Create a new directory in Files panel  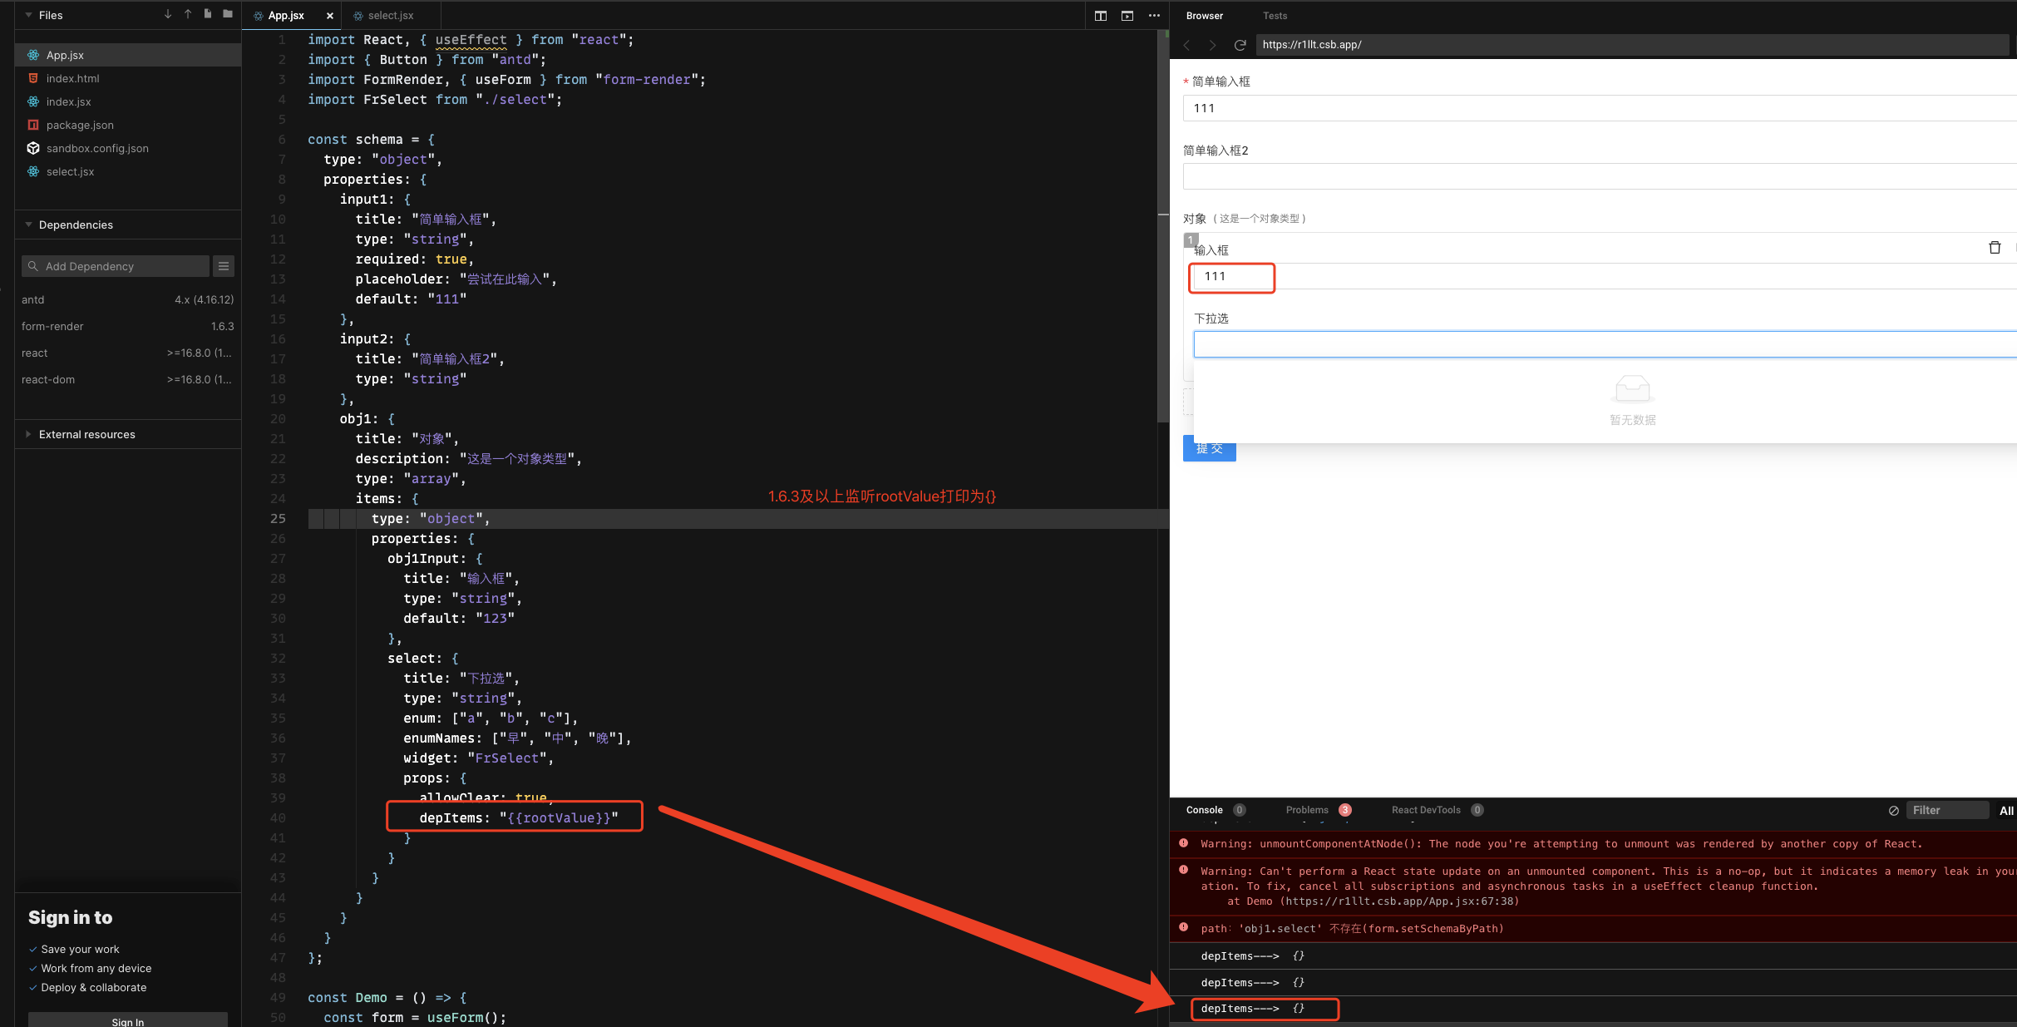pyautogui.click(x=226, y=14)
